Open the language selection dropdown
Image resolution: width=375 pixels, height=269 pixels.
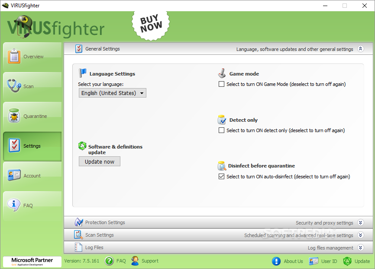click(x=113, y=93)
